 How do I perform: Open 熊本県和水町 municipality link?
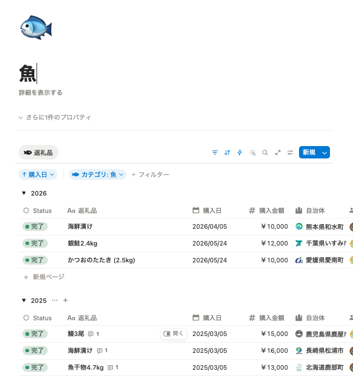tap(325, 227)
